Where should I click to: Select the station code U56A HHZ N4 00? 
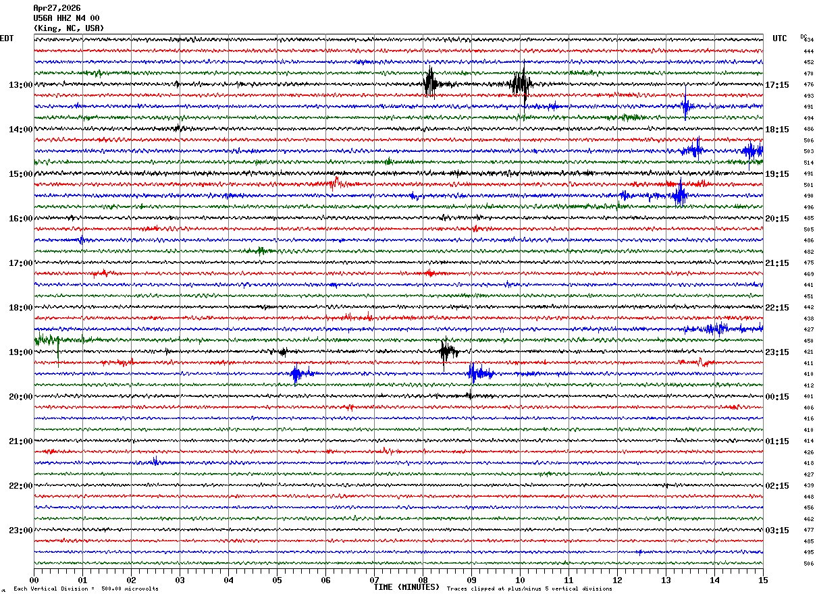66,18
